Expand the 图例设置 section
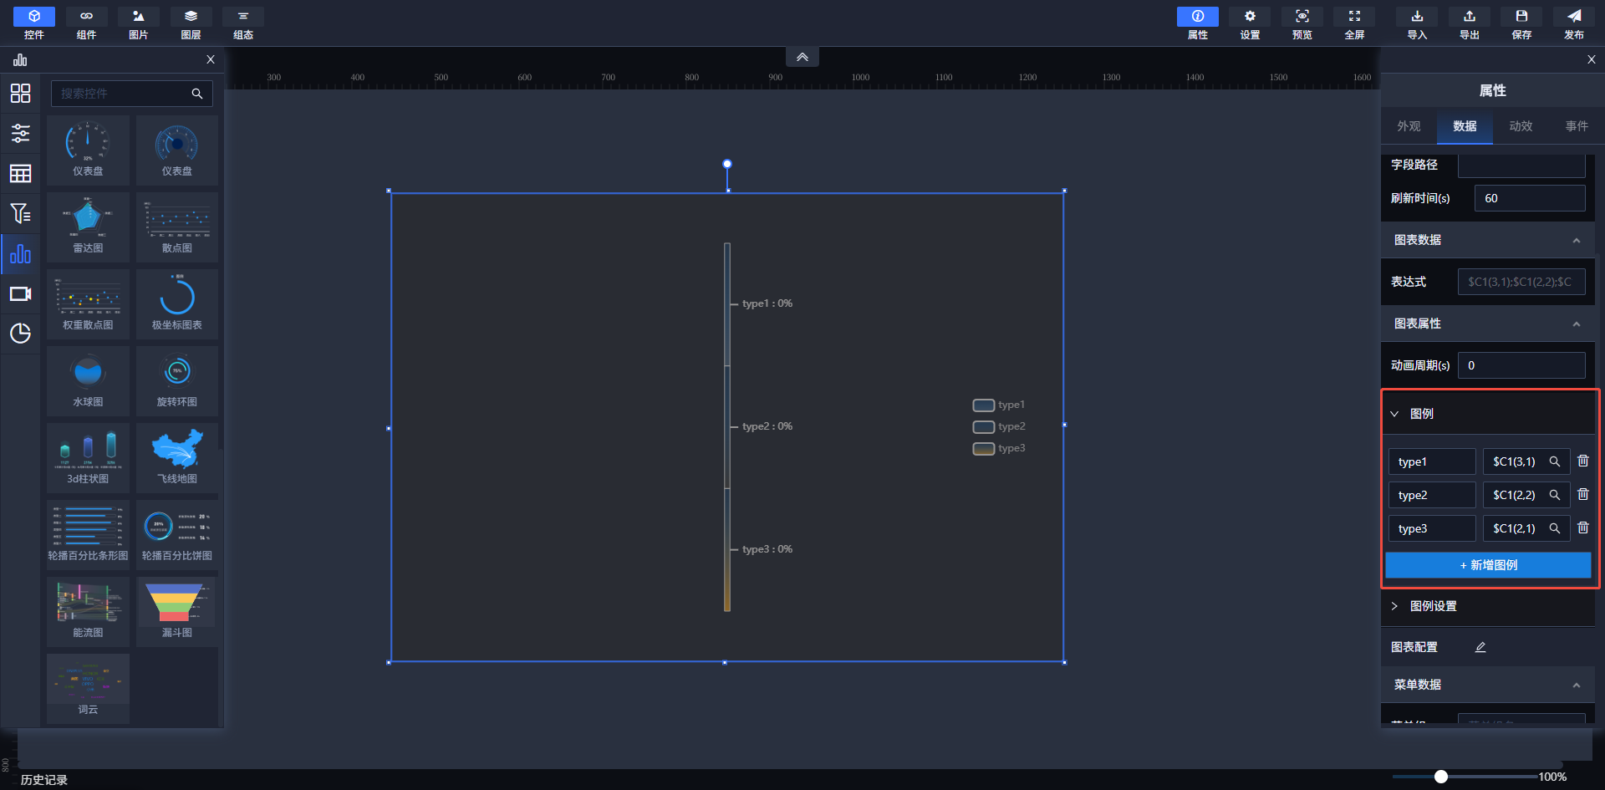This screenshot has width=1605, height=790. pyautogui.click(x=1394, y=606)
